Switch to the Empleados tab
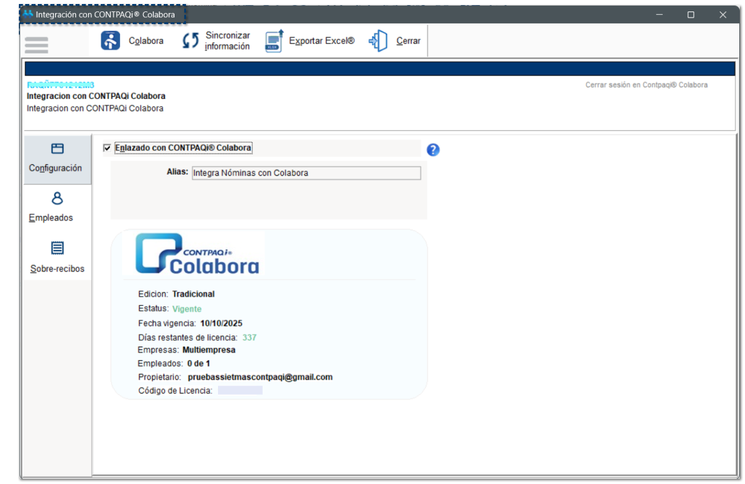This screenshot has height=484, width=745. tap(57, 208)
